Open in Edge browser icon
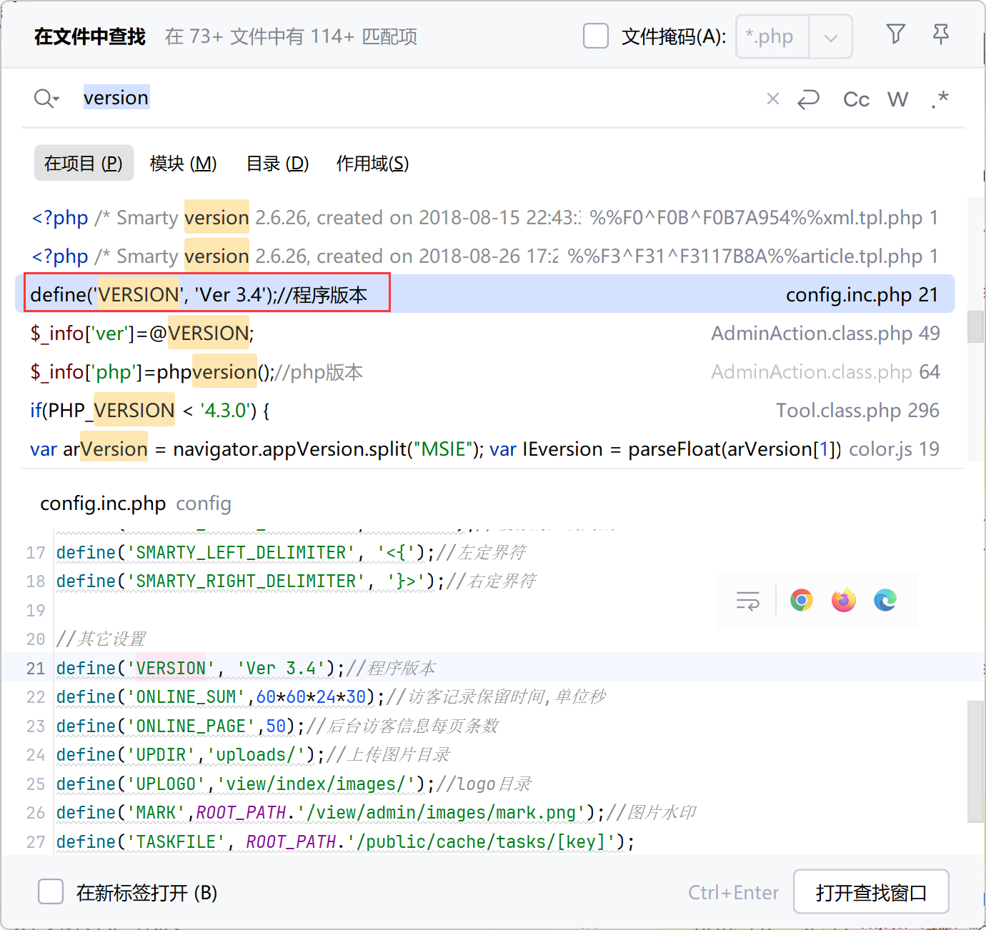The width and height of the screenshot is (986, 930). coord(885,600)
